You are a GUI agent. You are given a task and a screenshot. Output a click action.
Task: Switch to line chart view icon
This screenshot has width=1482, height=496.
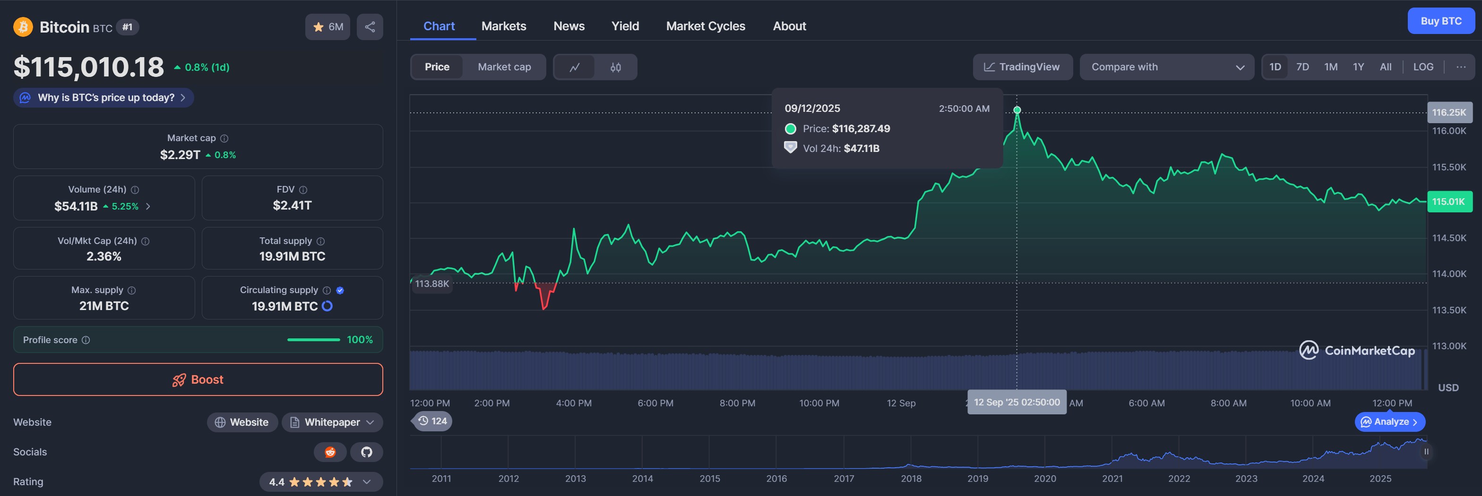[574, 67]
